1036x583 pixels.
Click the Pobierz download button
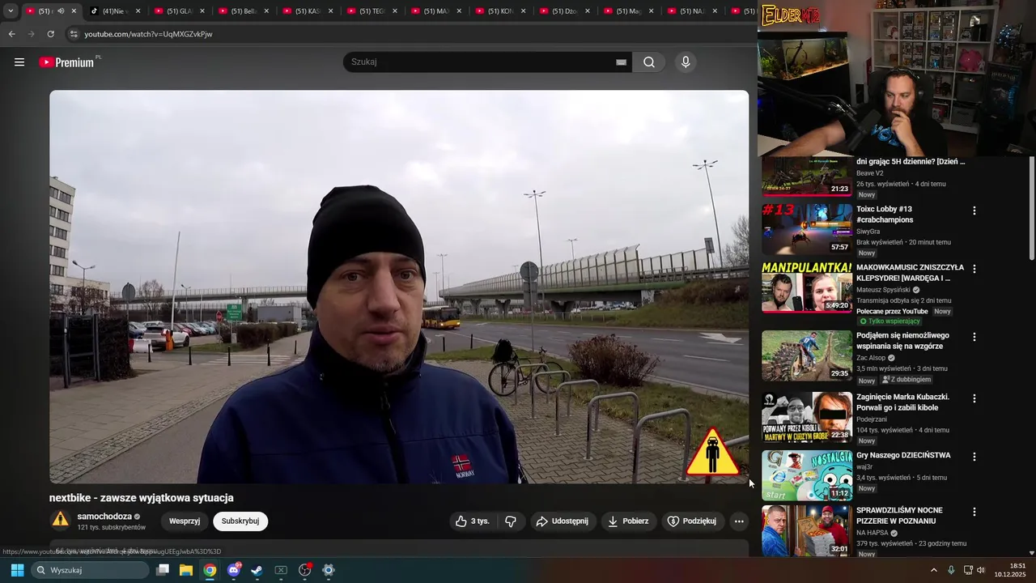628,521
